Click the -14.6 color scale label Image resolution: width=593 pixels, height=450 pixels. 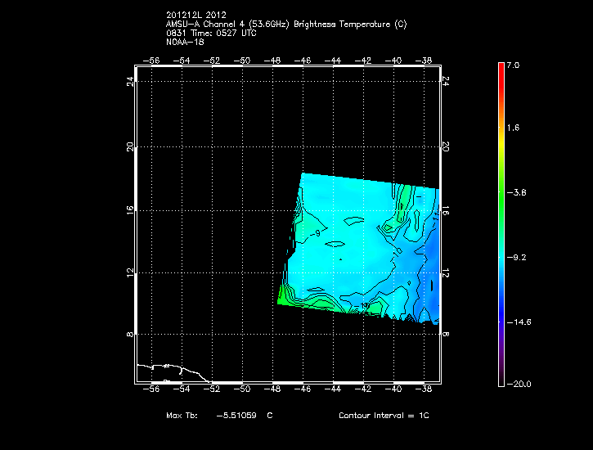519,322
